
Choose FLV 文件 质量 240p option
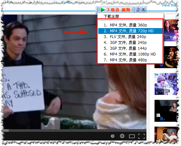coord(130,37)
